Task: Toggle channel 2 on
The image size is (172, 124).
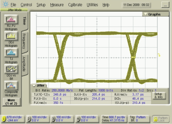Action: (x=29, y=119)
